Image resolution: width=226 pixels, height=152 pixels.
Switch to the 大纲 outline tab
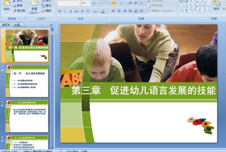pyautogui.click(x=17, y=25)
